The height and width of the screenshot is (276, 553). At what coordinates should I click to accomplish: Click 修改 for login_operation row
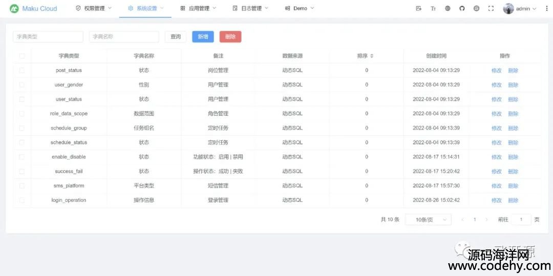pos(497,200)
